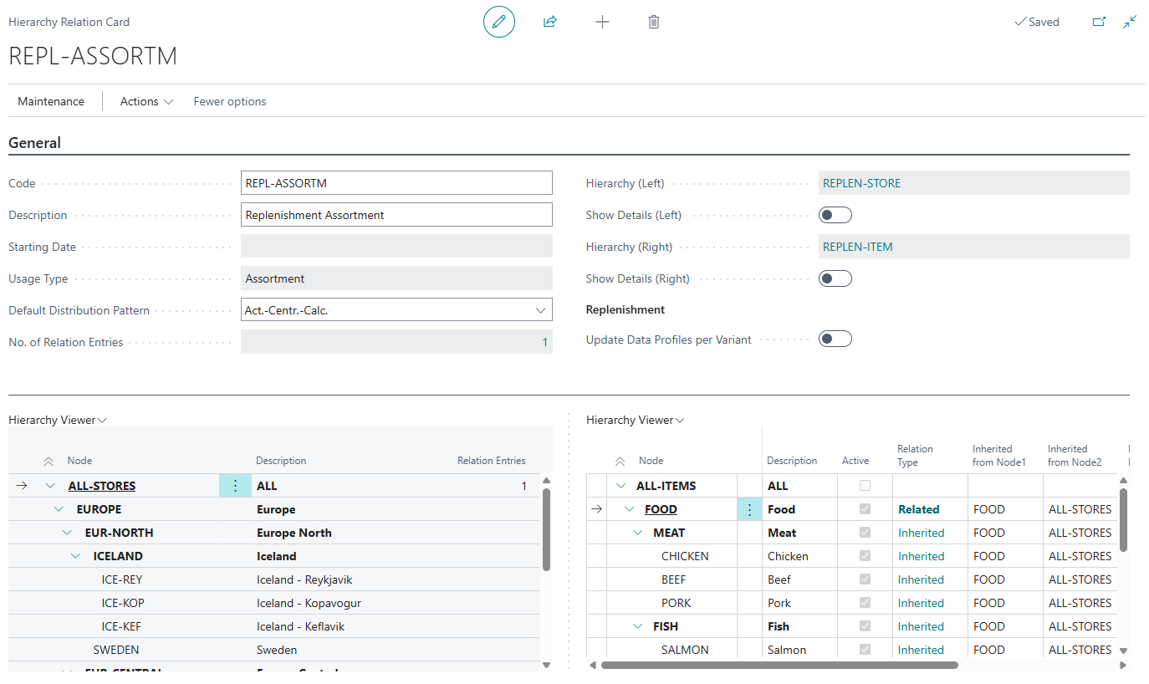Click Fewer options
This screenshot has height=684, width=1149.
230,101
